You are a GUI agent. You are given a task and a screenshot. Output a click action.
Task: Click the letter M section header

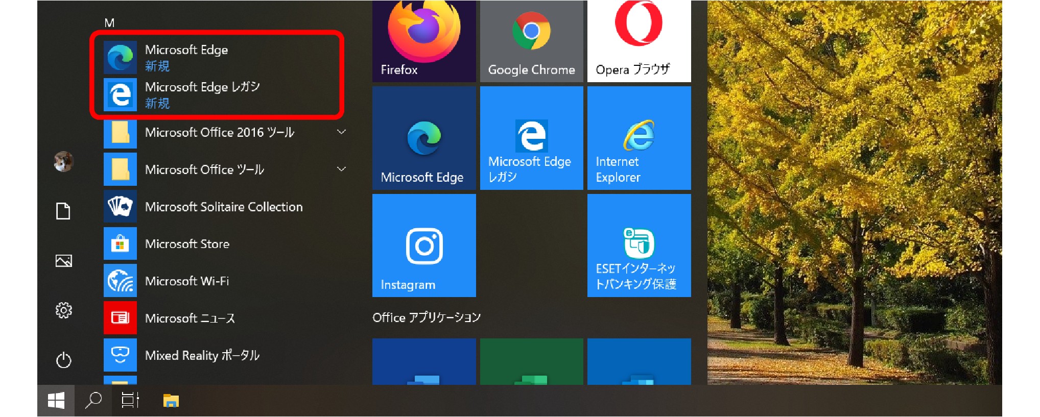pos(109,23)
